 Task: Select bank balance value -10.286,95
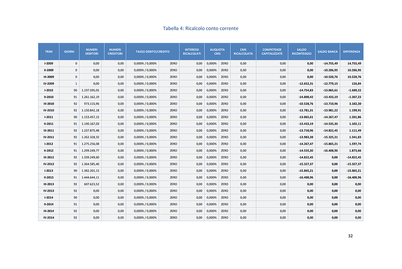[x=331, y=70]
